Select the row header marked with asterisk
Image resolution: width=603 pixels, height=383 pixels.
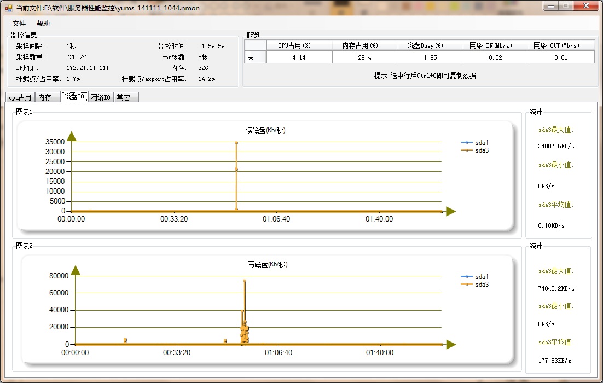tap(256, 57)
